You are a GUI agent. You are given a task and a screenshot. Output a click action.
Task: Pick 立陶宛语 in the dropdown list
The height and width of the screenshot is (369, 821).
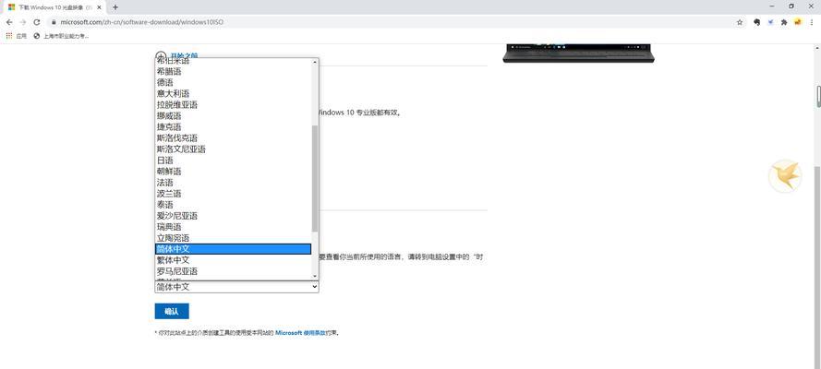click(x=233, y=238)
